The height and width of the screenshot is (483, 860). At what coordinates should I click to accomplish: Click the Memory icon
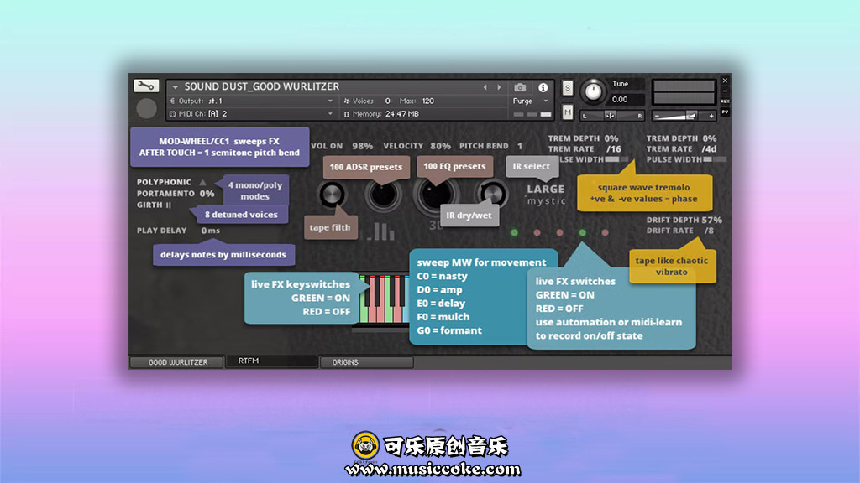click(347, 114)
